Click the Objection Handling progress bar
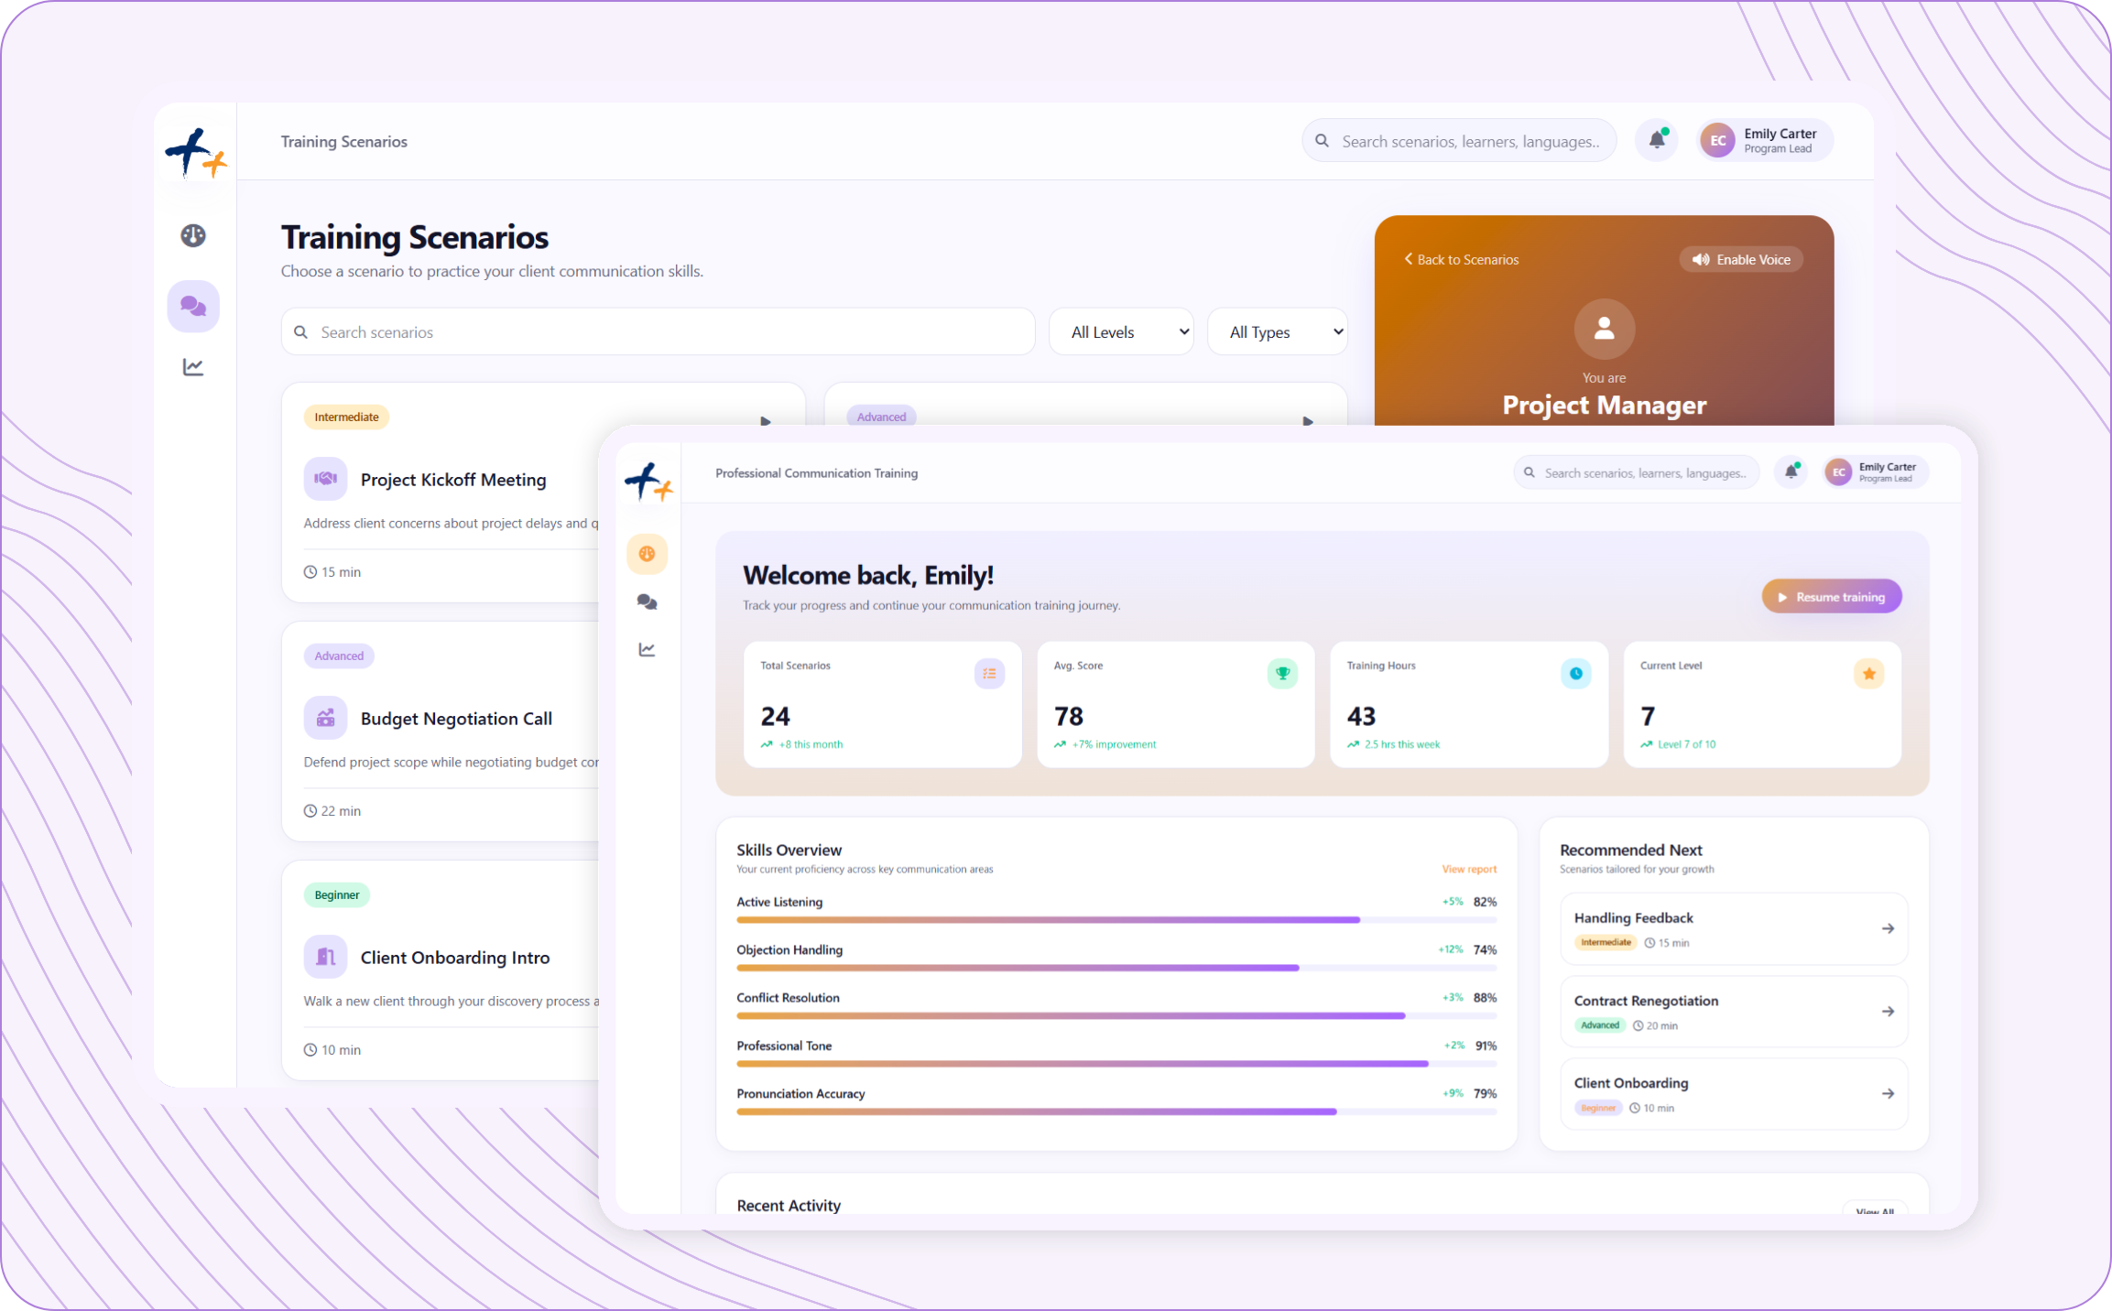This screenshot has width=2112, height=1311. point(1116,968)
